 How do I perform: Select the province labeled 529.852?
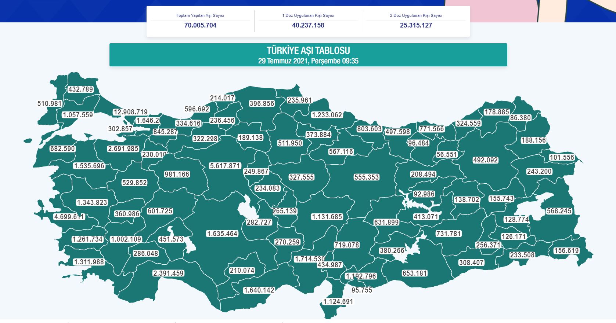pyautogui.click(x=134, y=183)
